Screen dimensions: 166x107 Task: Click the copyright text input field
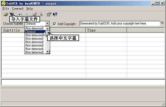pyautogui.click(x=120, y=23)
